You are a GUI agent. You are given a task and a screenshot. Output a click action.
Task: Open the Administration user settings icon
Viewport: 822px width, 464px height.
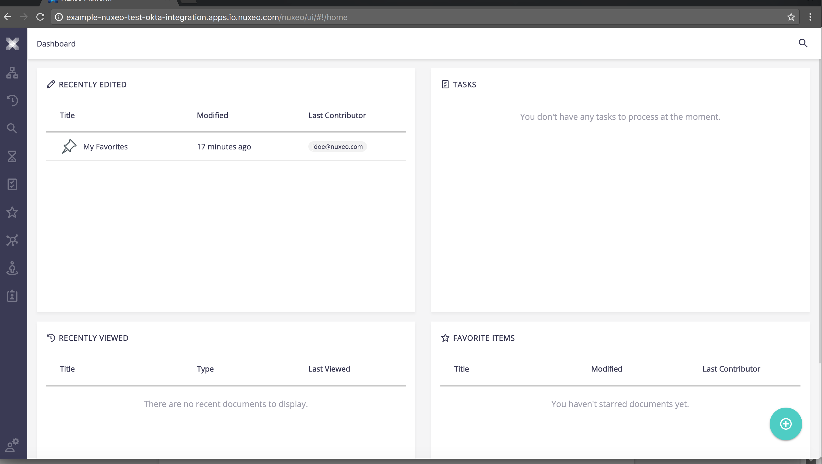pos(13,445)
